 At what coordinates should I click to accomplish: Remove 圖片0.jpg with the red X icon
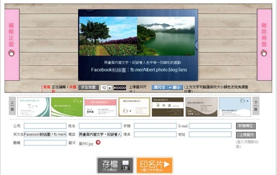point(98,143)
